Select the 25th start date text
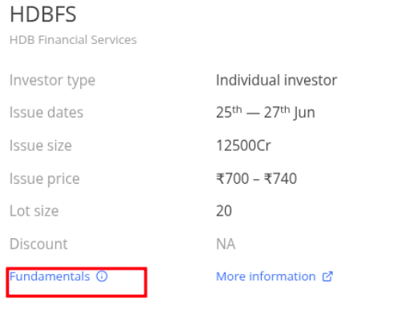Viewport: 393px width, 314px height. click(229, 112)
